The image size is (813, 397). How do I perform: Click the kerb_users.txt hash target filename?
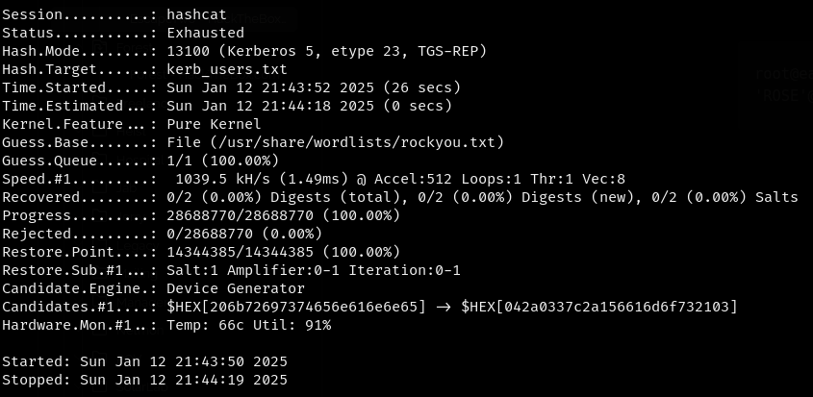226,69
